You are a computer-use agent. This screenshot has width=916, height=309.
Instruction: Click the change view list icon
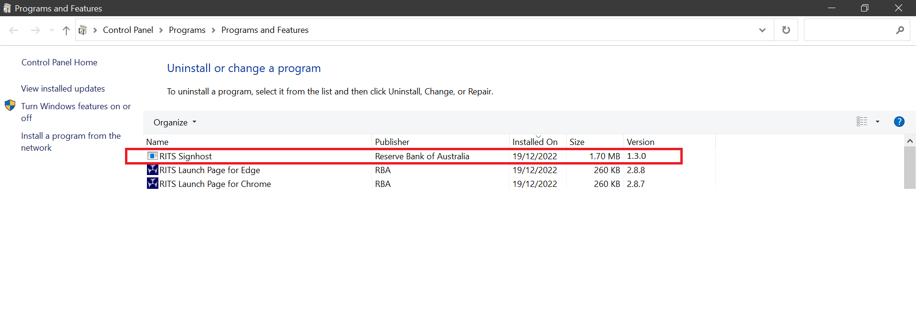[862, 122]
